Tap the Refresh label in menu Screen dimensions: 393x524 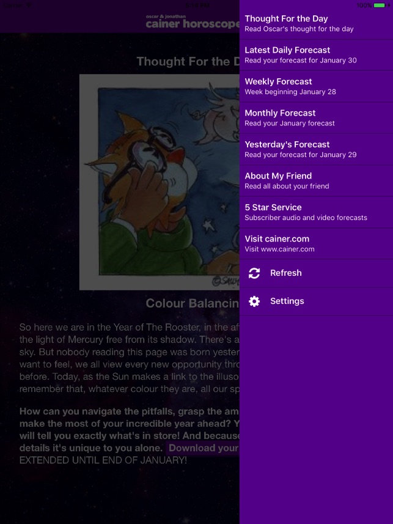(285, 273)
